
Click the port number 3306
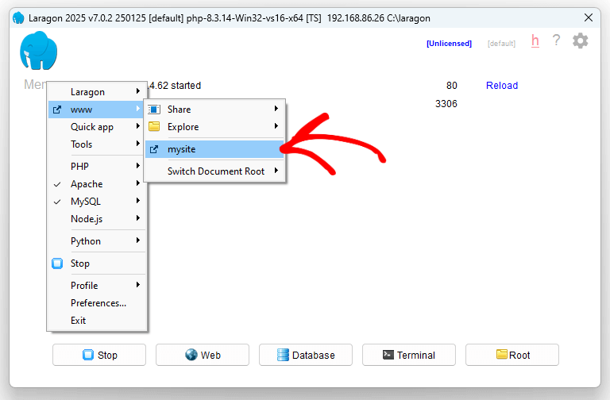click(446, 104)
